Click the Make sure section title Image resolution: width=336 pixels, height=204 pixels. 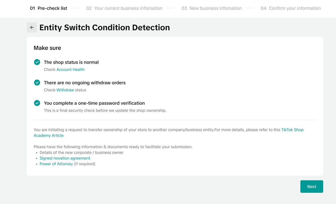47,48
